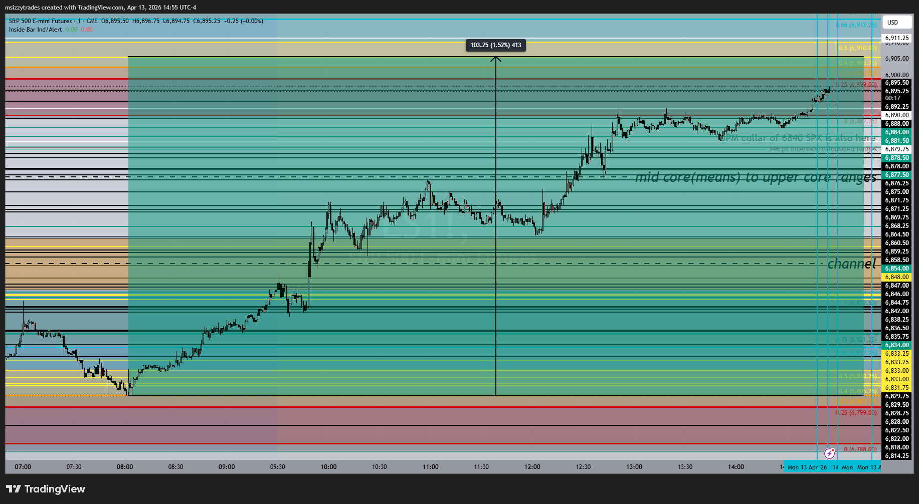Click the S&P 500 E-mini Futures symbol title
919x504 pixels.
[x=41, y=21]
